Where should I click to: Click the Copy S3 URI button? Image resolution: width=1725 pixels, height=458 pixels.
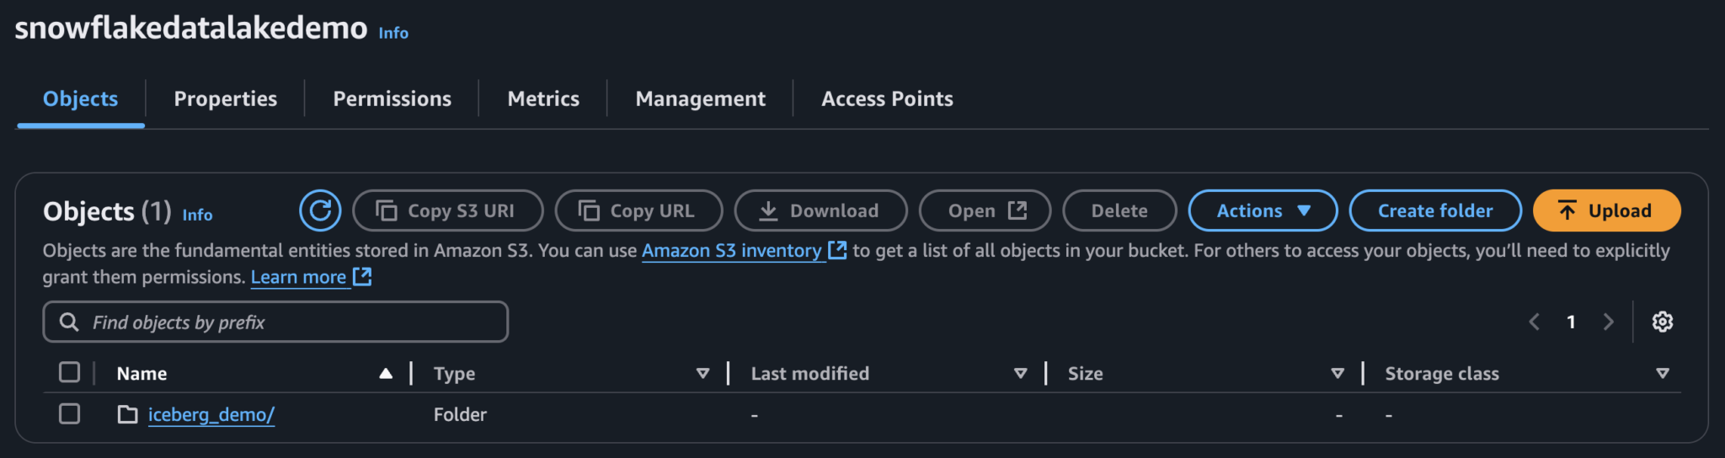click(447, 210)
